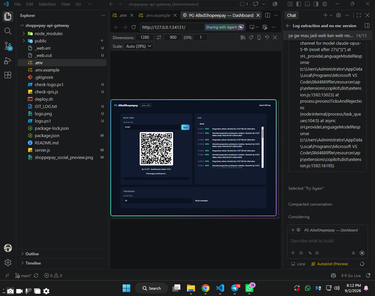The image size is (375, 296).
Task: Stop the running chat request
Action: click(362, 253)
